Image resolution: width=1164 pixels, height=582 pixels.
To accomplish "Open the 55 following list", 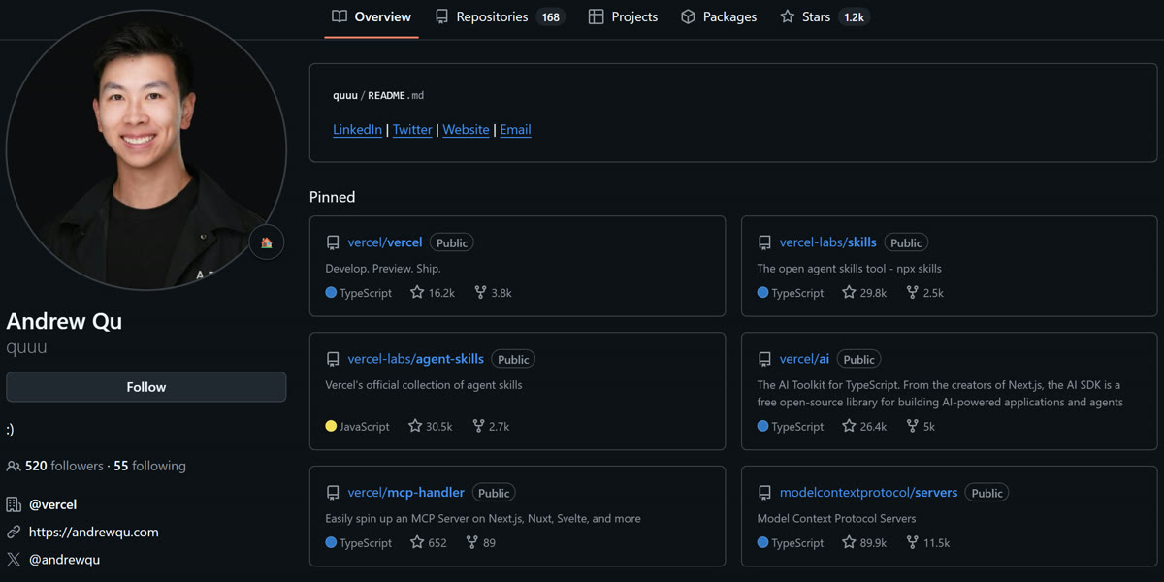I will [x=149, y=467].
